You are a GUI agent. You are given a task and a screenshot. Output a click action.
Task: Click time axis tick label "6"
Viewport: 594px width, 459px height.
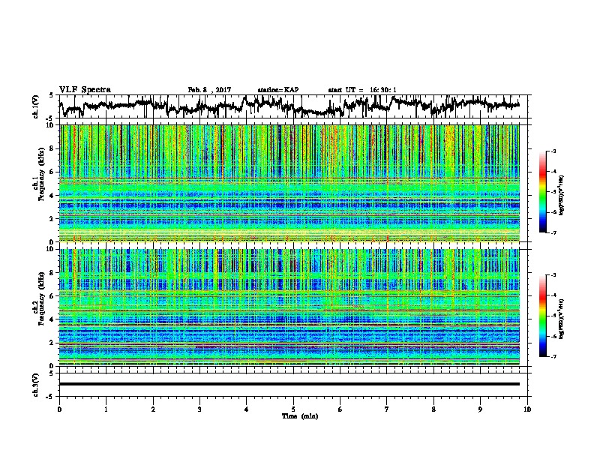340,409
